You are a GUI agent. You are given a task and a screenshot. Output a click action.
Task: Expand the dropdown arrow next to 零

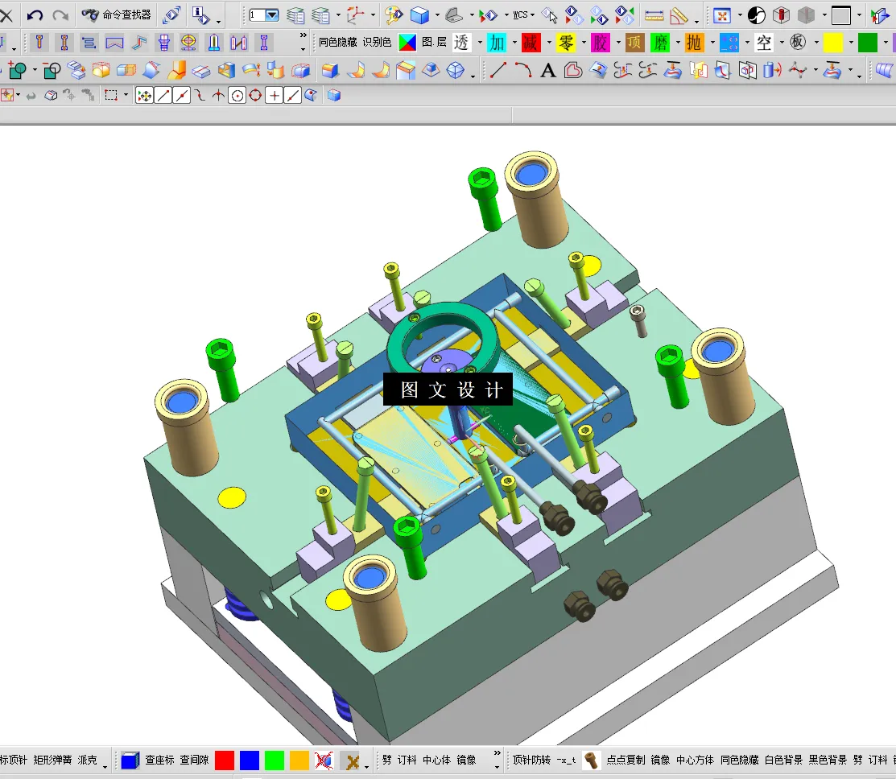coord(584,43)
